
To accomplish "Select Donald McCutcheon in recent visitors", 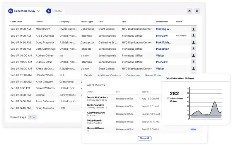I will point(98,98).
